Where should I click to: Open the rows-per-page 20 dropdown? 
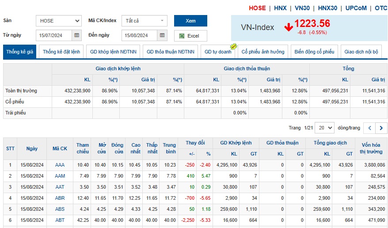coord(325,128)
